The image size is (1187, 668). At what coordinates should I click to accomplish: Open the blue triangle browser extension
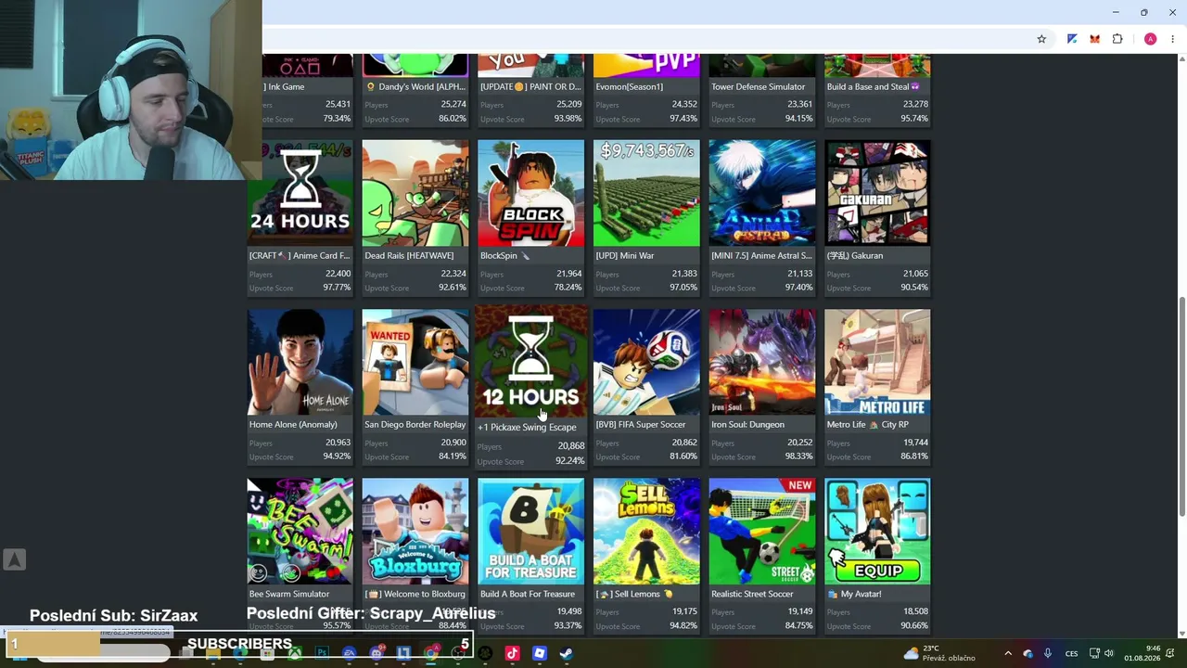[1072, 39]
